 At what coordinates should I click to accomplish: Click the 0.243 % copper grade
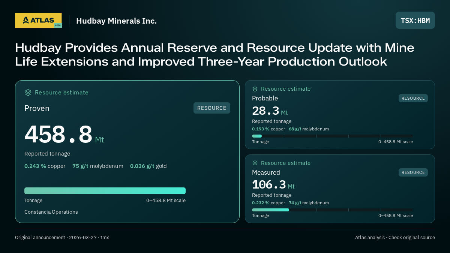click(45, 166)
